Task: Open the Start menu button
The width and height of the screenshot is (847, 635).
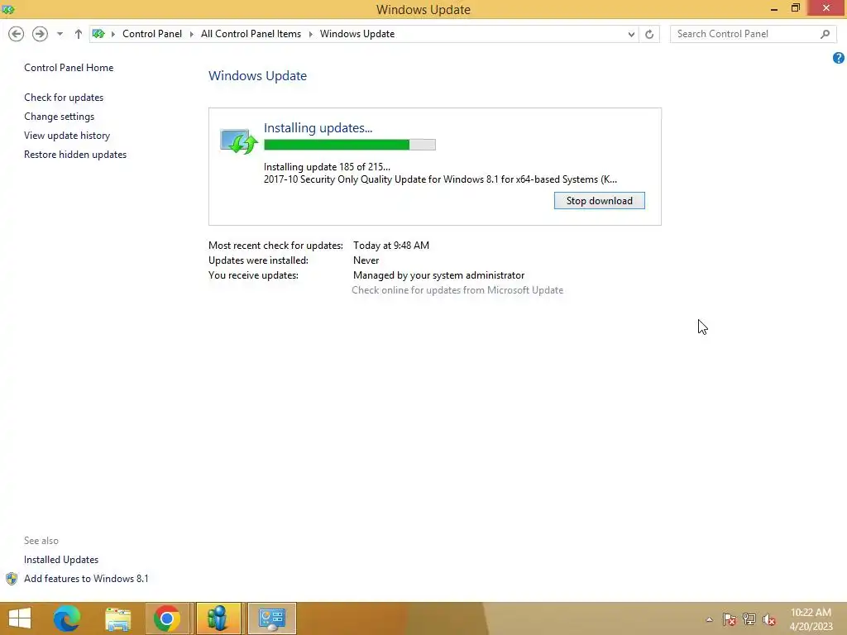Action: [x=20, y=618]
